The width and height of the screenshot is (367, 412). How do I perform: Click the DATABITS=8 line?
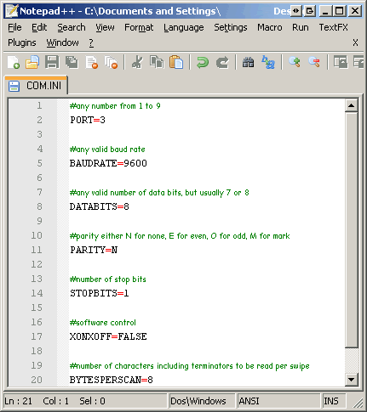100,206
